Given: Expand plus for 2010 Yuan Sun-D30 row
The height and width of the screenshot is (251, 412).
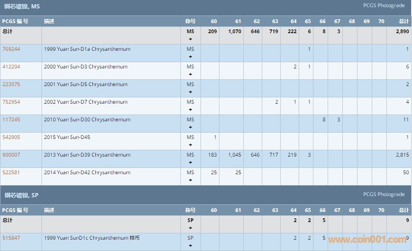Looking at the screenshot, I should [190, 127].
